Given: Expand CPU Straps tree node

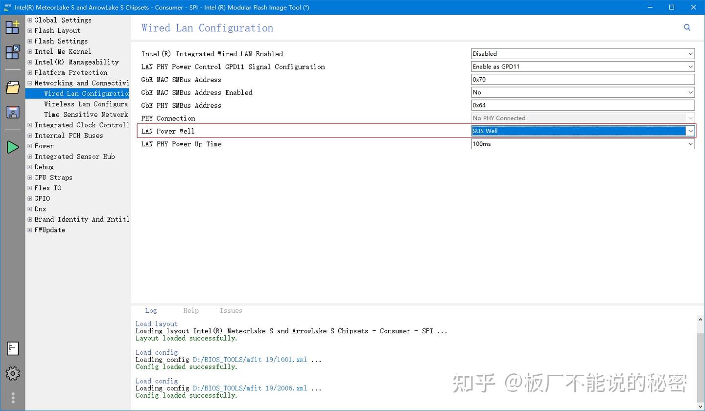Looking at the screenshot, I should (x=30, y=178).
